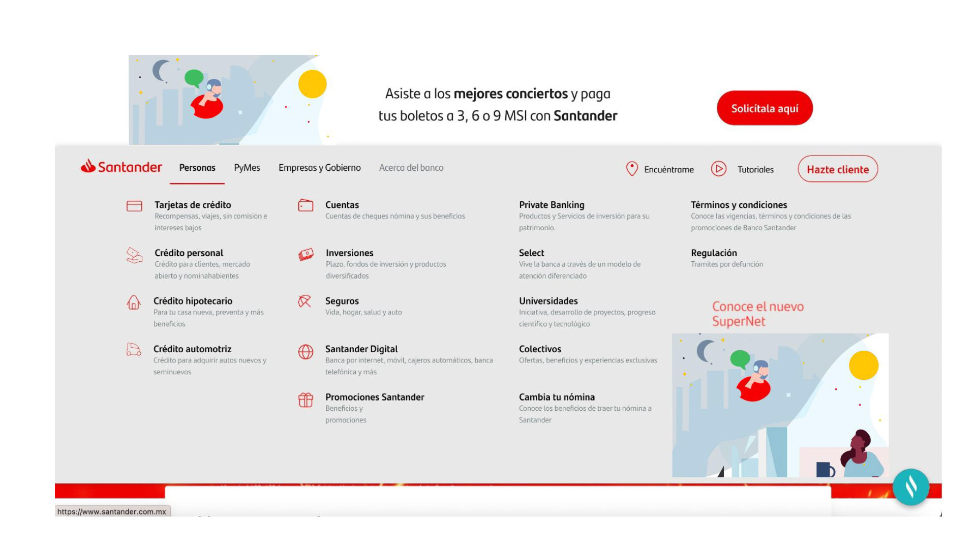Click the Conoce el nuevo SuperNet heading

click(758, 314)
